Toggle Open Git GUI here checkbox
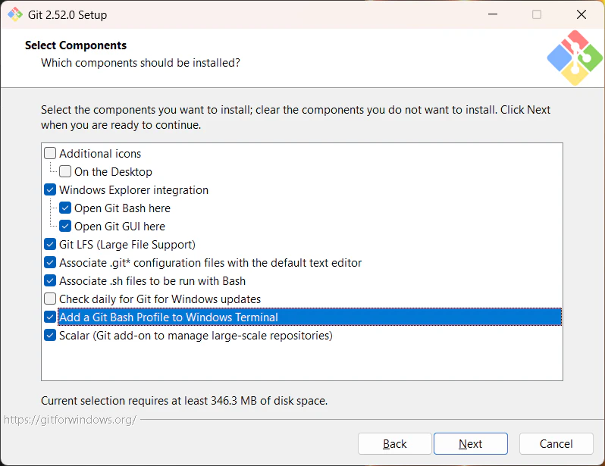The image size is (605, 466). [65, 226]
